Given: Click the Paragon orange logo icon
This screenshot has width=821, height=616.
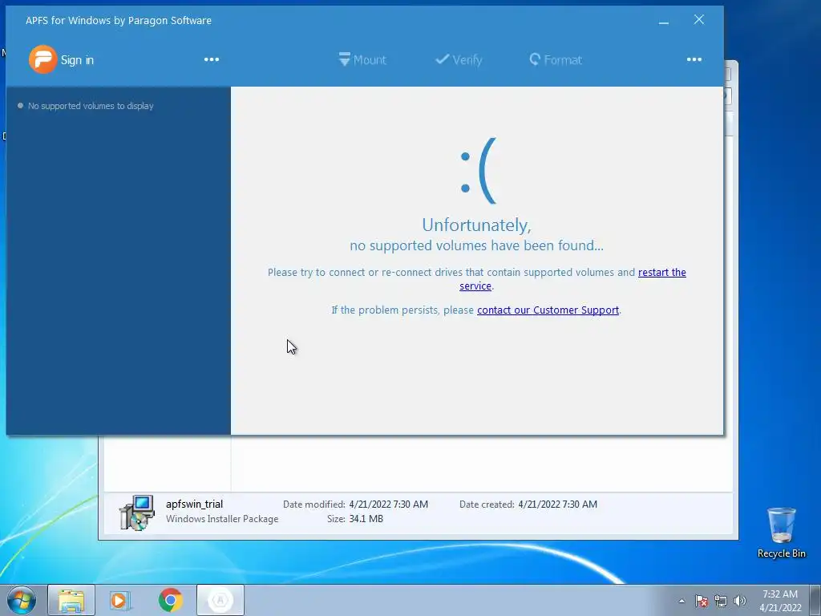Looking at the screenshot, I should click(43, 59).
